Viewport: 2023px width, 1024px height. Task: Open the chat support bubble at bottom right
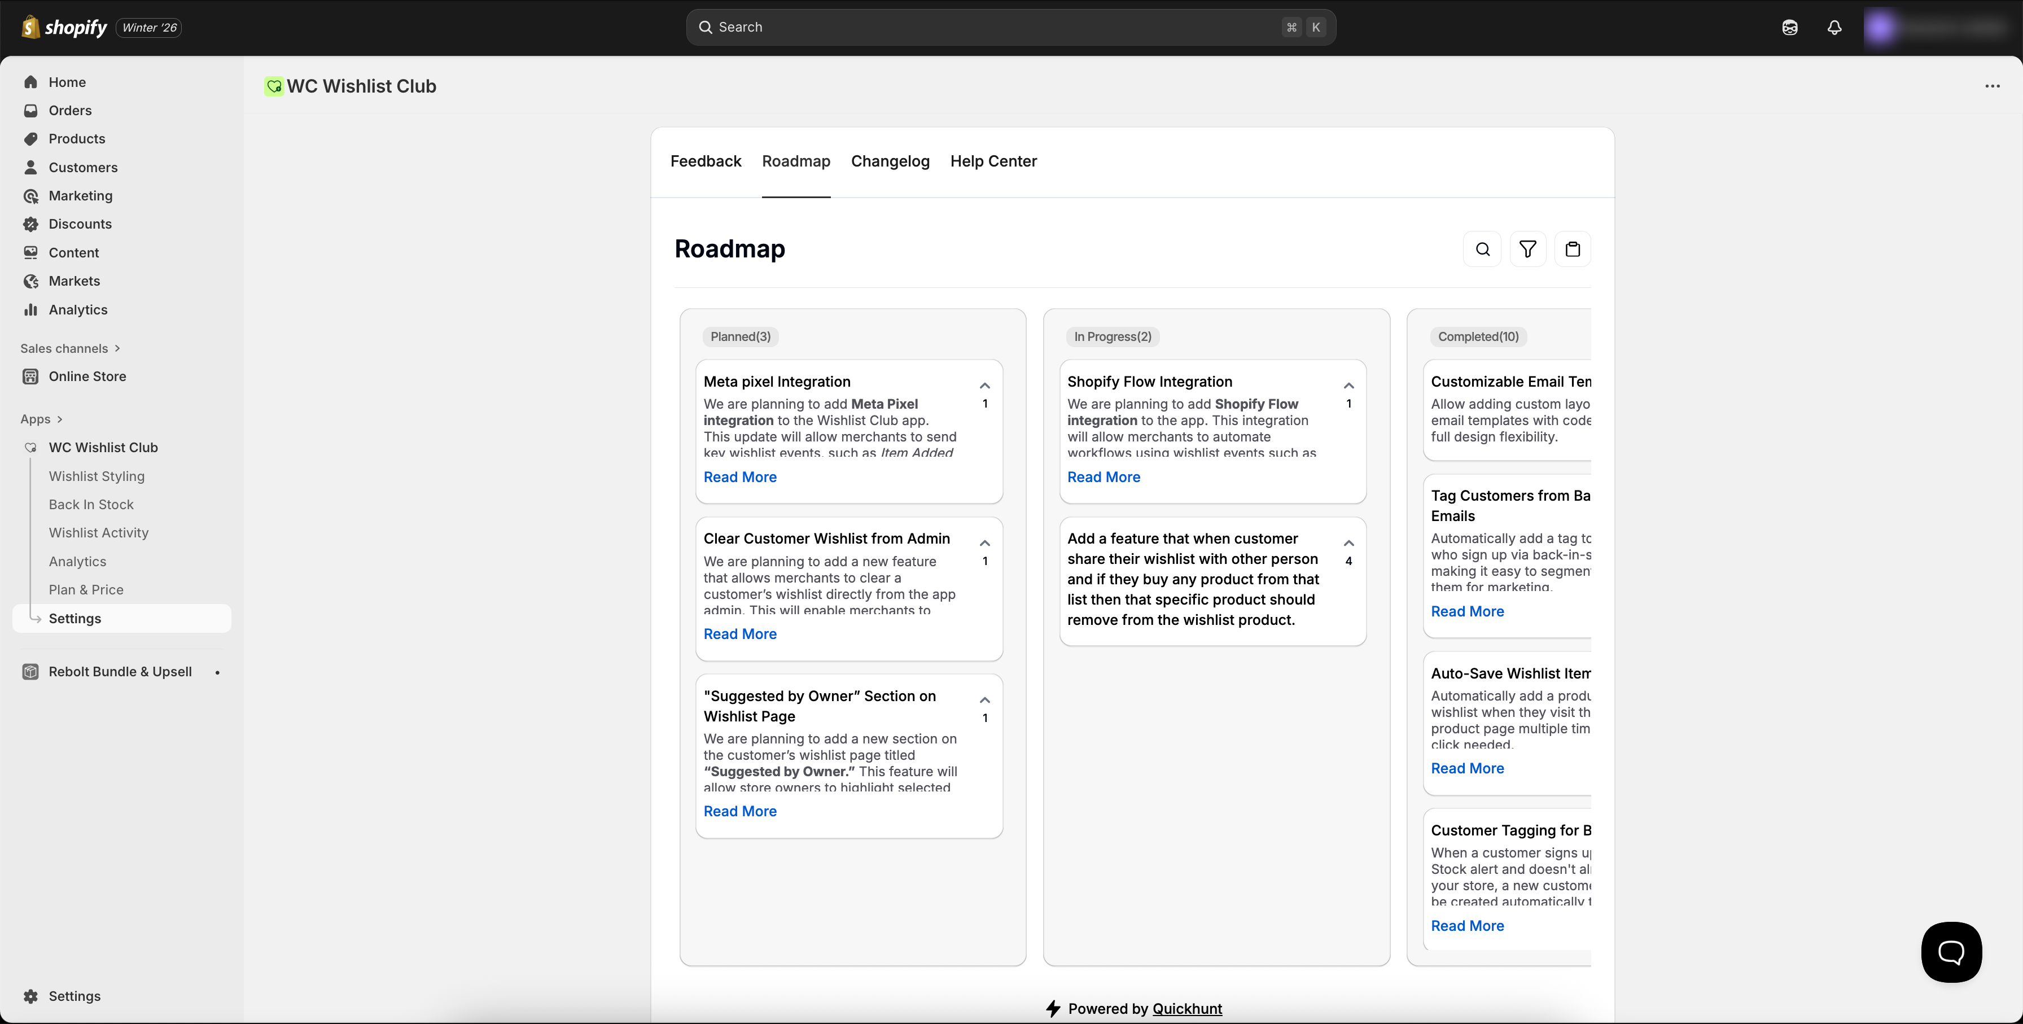click(x=1951, y=952)
